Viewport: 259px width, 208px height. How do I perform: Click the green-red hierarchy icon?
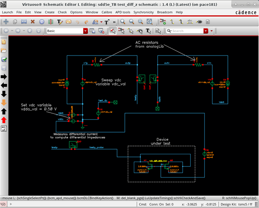point(51,22)
